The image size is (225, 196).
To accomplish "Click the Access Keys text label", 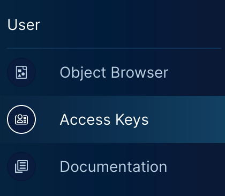I will pyautogui.click(x=104, y=120).
